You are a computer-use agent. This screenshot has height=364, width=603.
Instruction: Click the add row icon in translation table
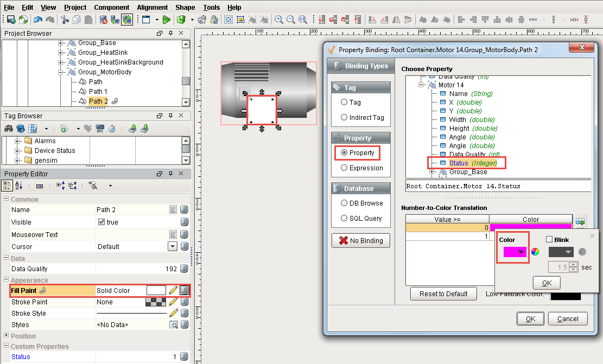coord(580,221)
